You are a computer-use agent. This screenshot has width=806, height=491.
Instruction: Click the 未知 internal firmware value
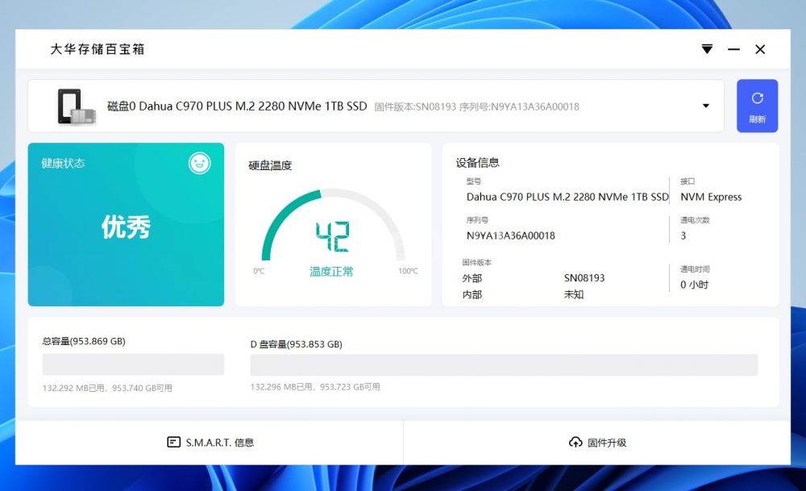(574, 294)
